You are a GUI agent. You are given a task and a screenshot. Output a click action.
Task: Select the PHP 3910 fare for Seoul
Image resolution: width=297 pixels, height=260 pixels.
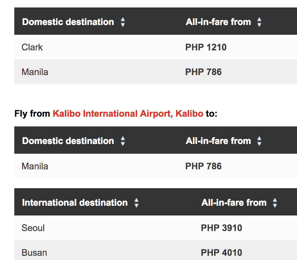pyautogui.click(x=221, y=228)
